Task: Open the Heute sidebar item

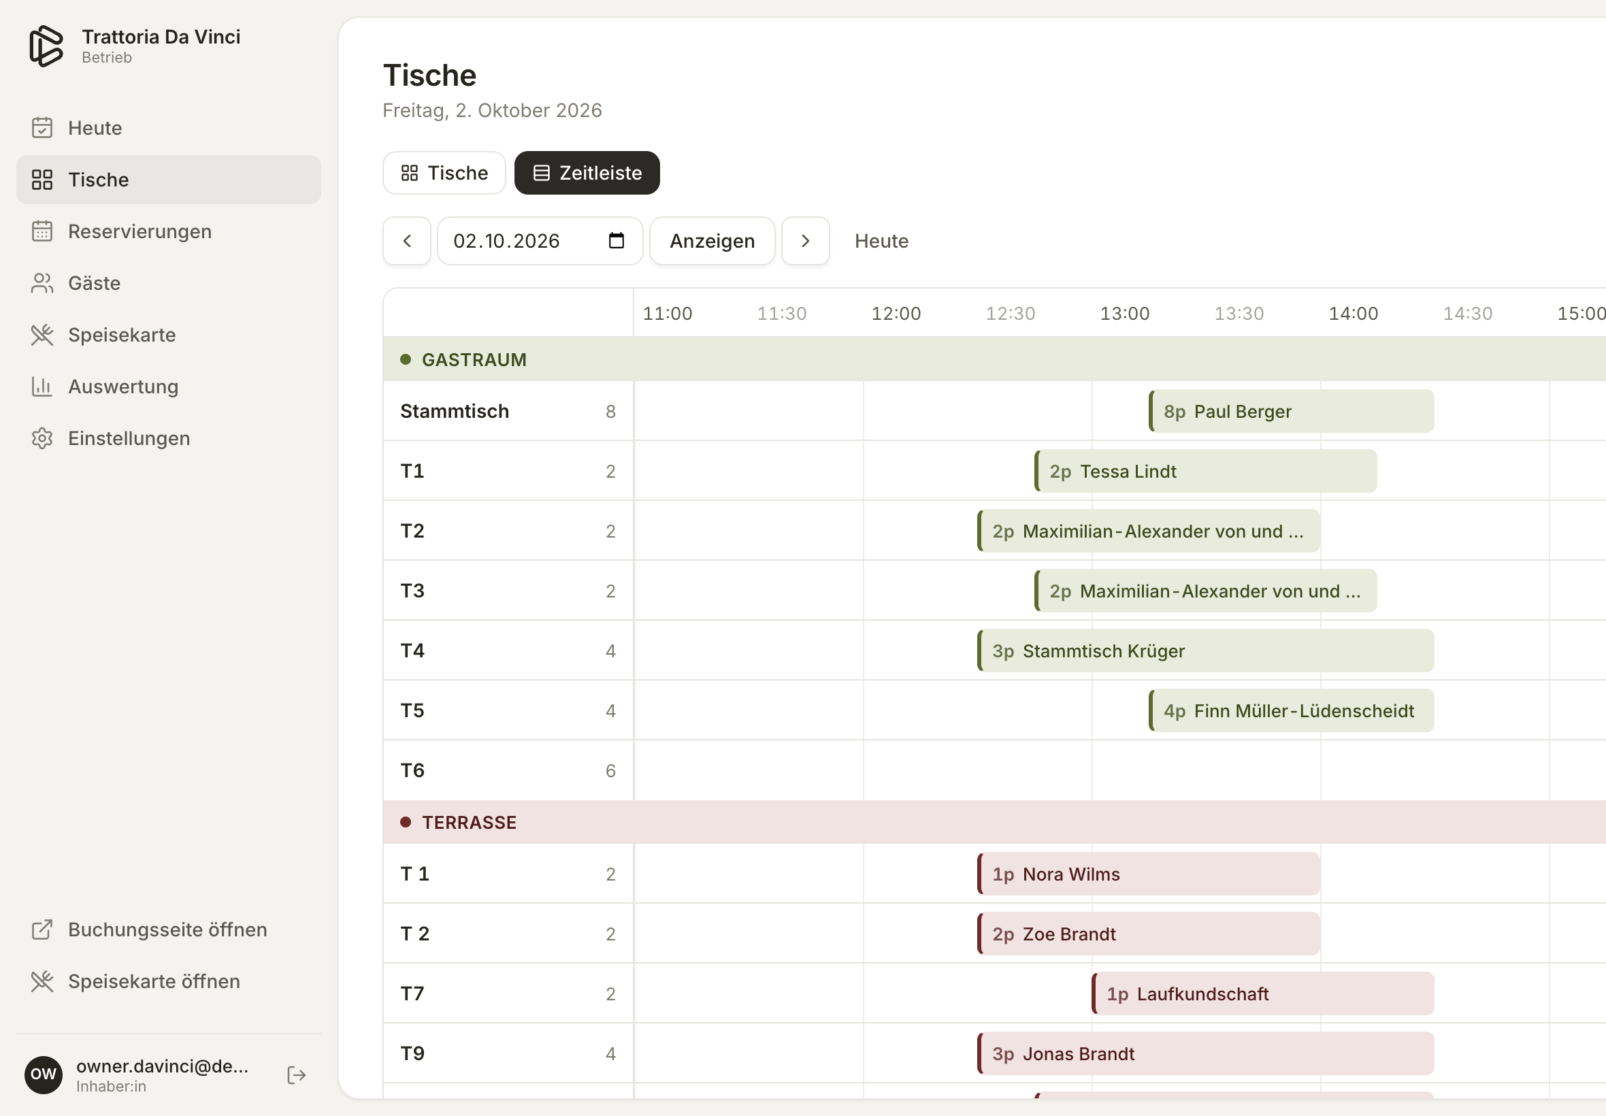Action: tap(168, 128)
